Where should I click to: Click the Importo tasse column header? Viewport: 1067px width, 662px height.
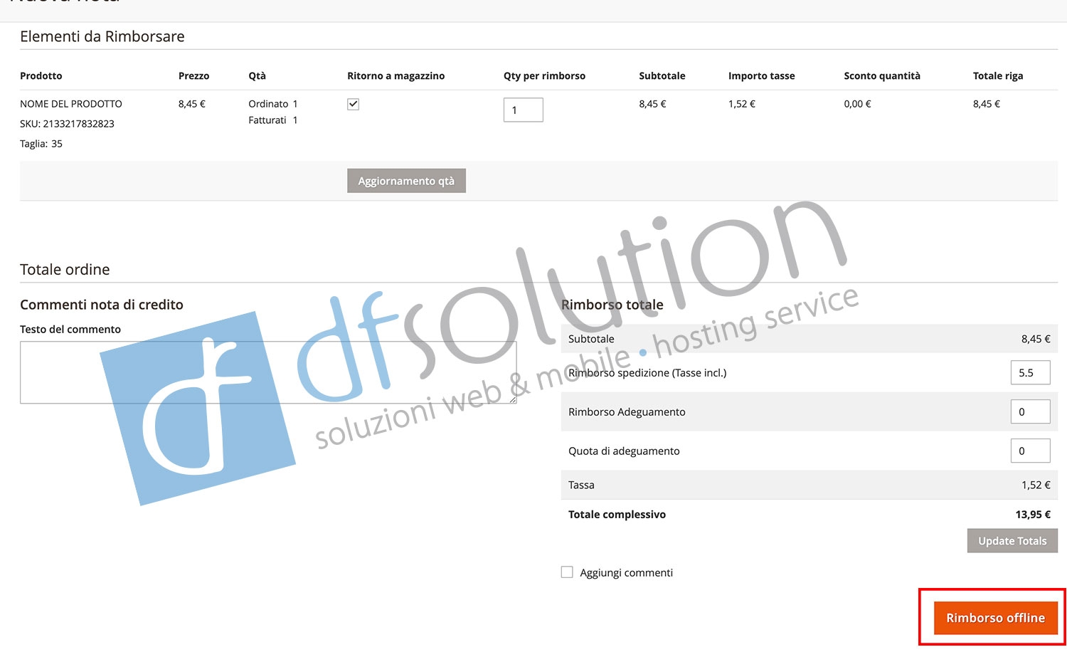[x=762, y=76]
